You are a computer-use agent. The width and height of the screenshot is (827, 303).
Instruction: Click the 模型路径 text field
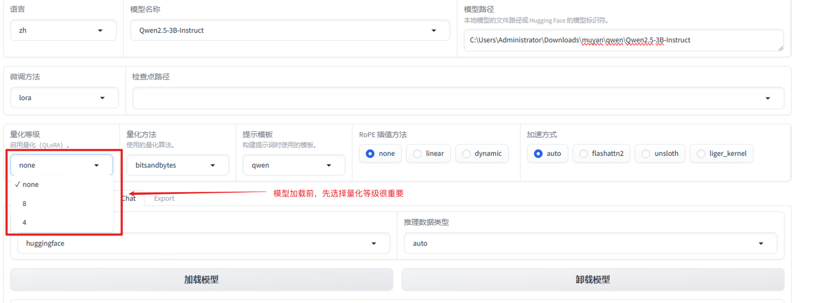click(623, 40)
